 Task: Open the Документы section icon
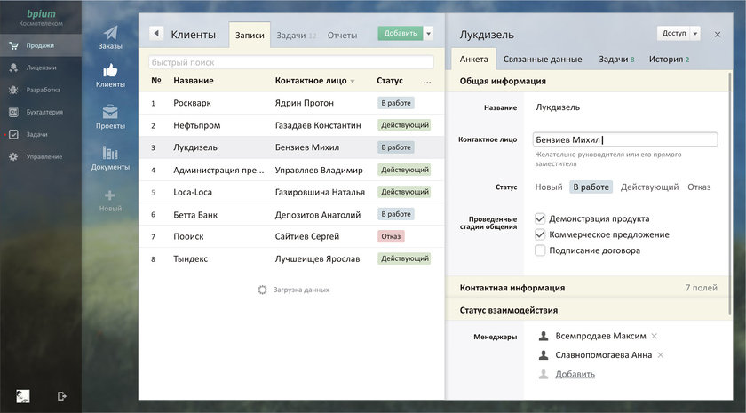[x=110, y=153]
